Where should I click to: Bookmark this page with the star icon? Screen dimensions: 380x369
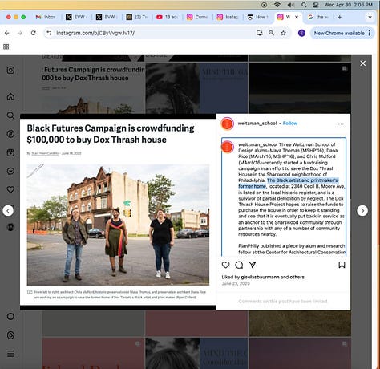click(283, 33)
